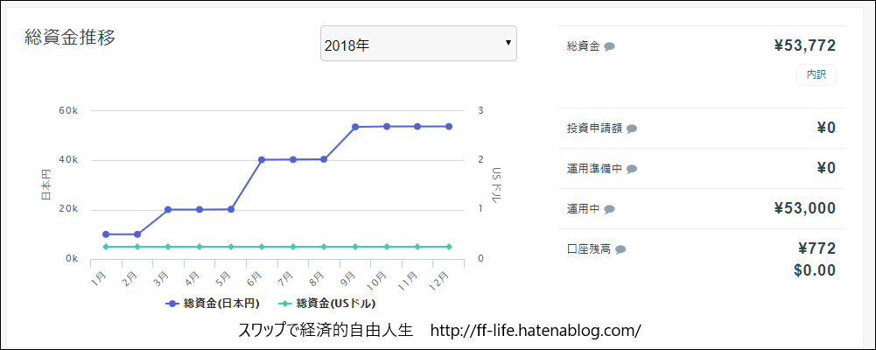This screenshot has width=876, height=350.
Task: Click the 運用準備中 ¥0 value
Action: click(x=826, y=169)
